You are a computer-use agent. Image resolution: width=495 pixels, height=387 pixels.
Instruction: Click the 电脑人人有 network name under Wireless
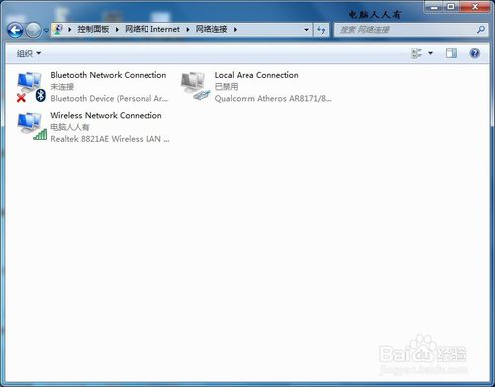pyautogui.click(x=70, y=127)
